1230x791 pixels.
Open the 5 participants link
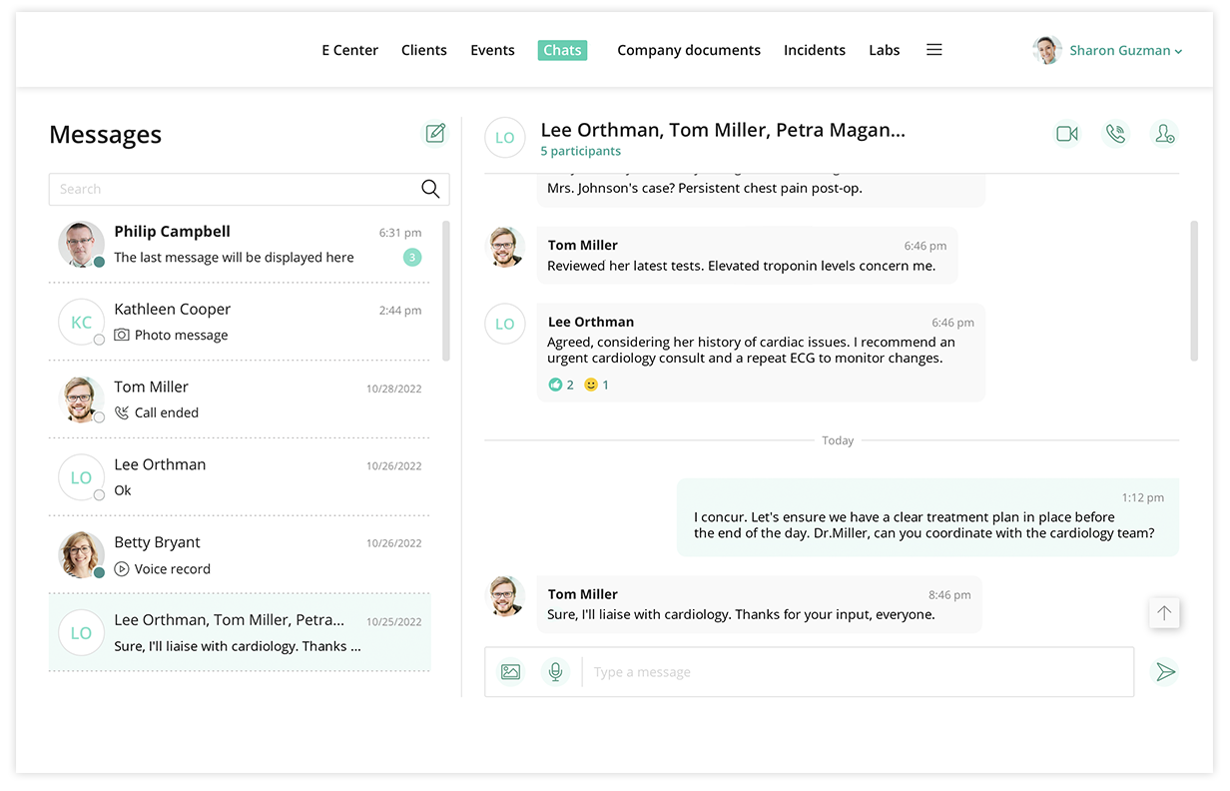click(x=580, y=152)
